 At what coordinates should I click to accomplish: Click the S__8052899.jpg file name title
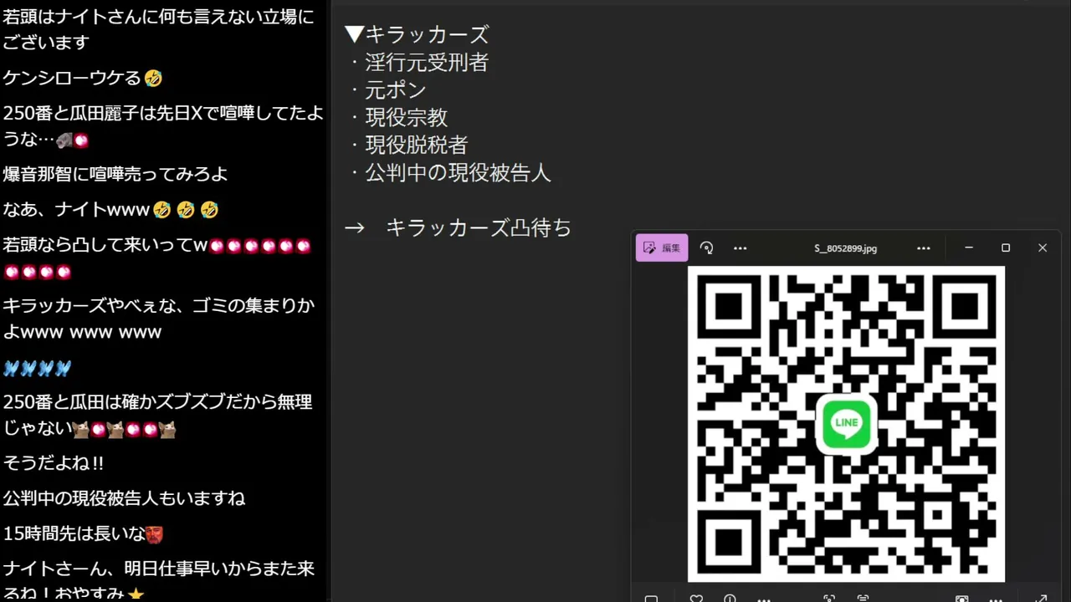(x=845, y=248)
